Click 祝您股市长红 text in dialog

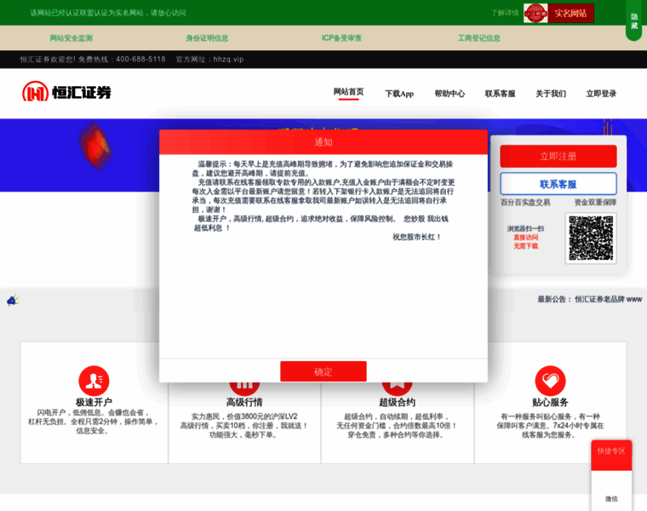point(416,237)
